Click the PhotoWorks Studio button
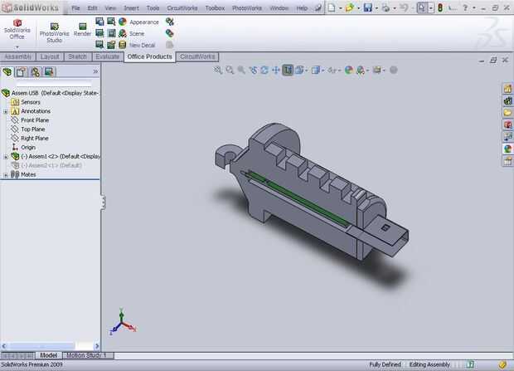Viewport: 514px width, 371px height. [x=54, y=33]
